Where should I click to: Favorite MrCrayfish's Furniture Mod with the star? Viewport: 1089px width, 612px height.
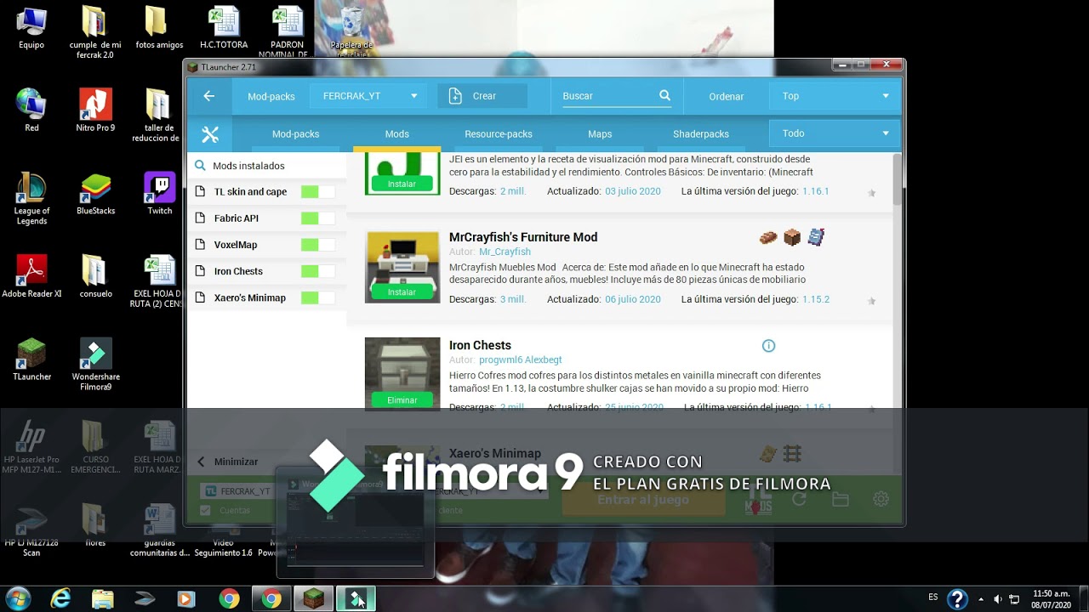(871, 301)
